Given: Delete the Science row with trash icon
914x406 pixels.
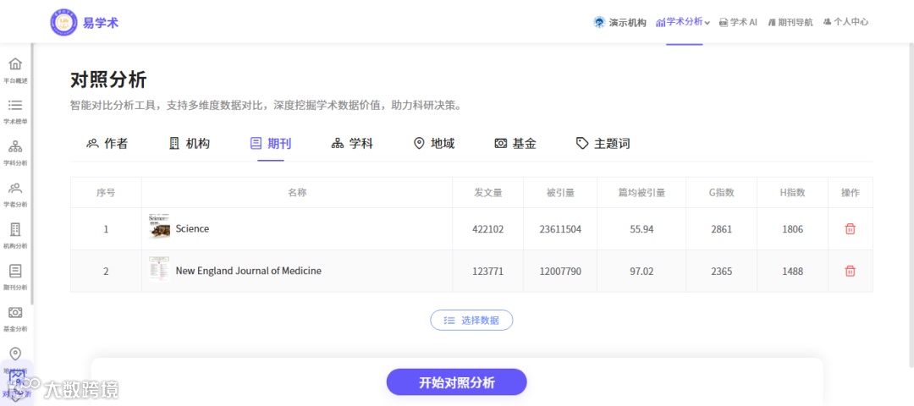Looking at the screenshot, I should (x=850, y=229).
